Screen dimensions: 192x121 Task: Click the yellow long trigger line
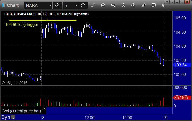pos(43,20)
